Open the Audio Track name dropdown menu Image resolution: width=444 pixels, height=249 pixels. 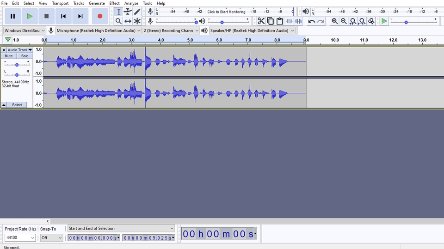[20, 50]
